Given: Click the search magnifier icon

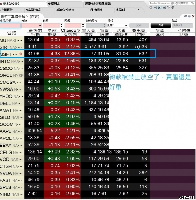Looking at the screenshot, I should point(193,3).
